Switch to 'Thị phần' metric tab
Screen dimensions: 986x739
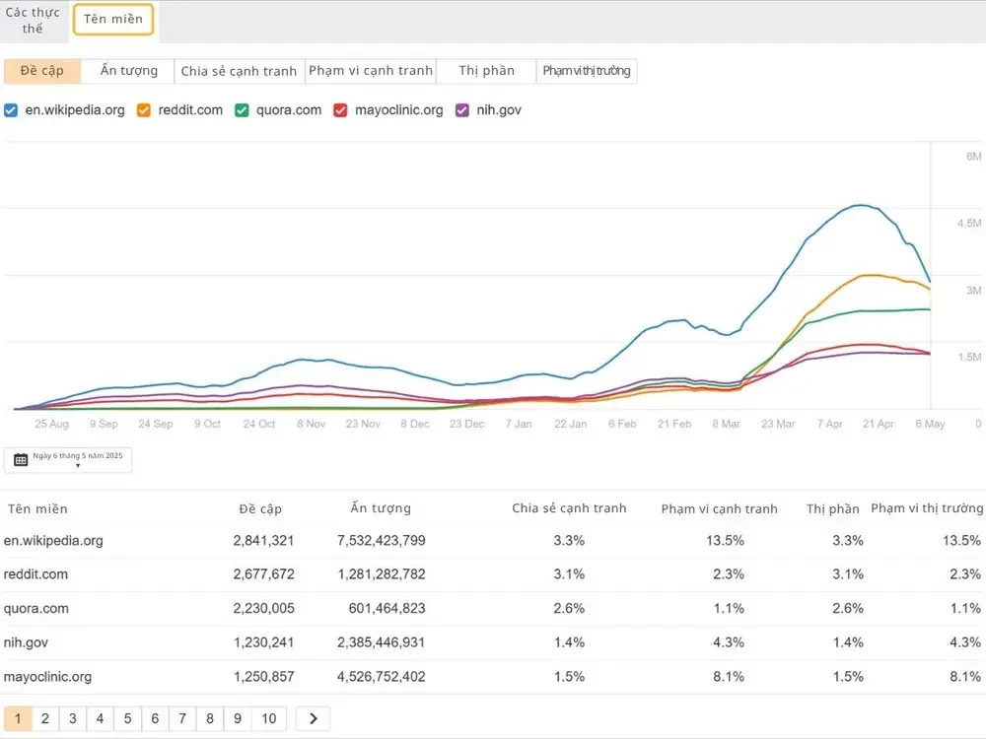coord(486,71)
